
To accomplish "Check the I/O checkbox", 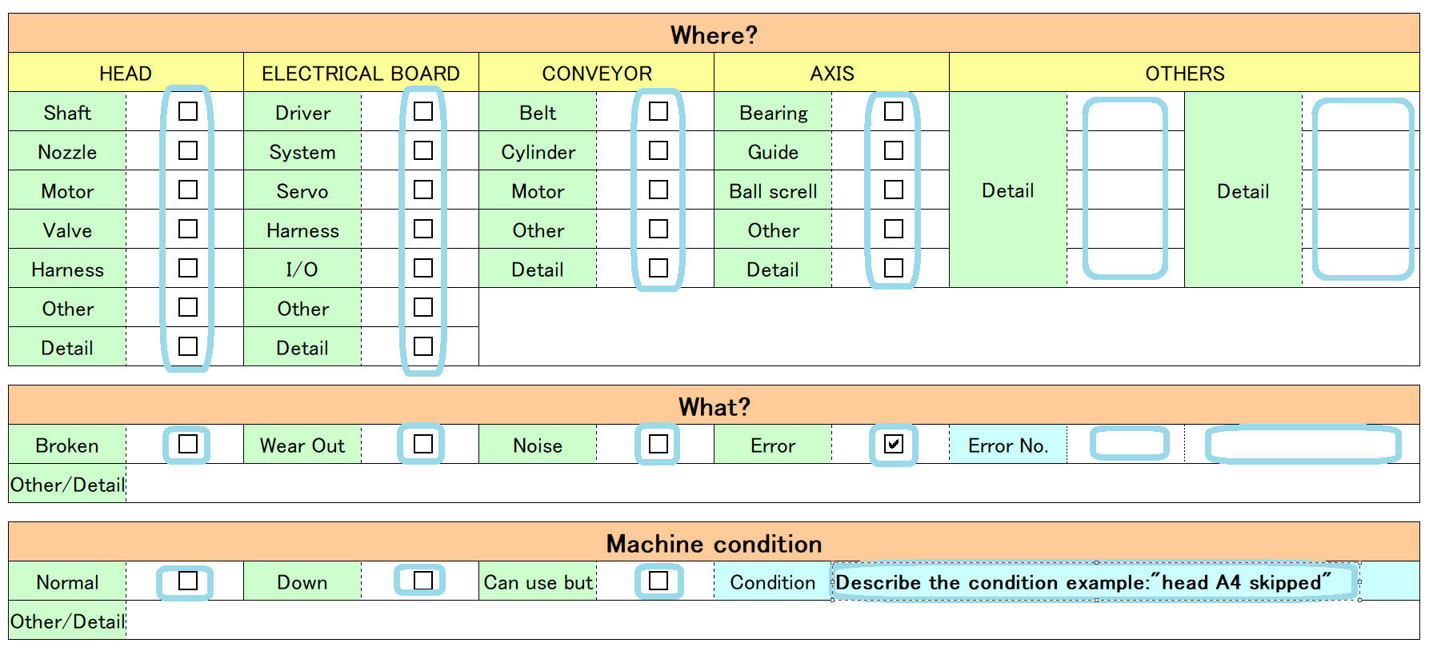I will (423, 268).
